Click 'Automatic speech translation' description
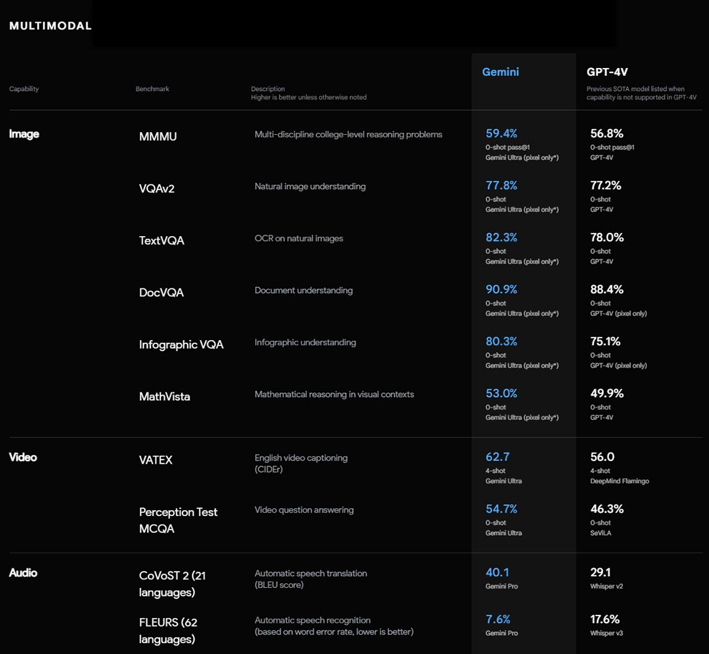 pyautogui.click(x=311, y=574)
